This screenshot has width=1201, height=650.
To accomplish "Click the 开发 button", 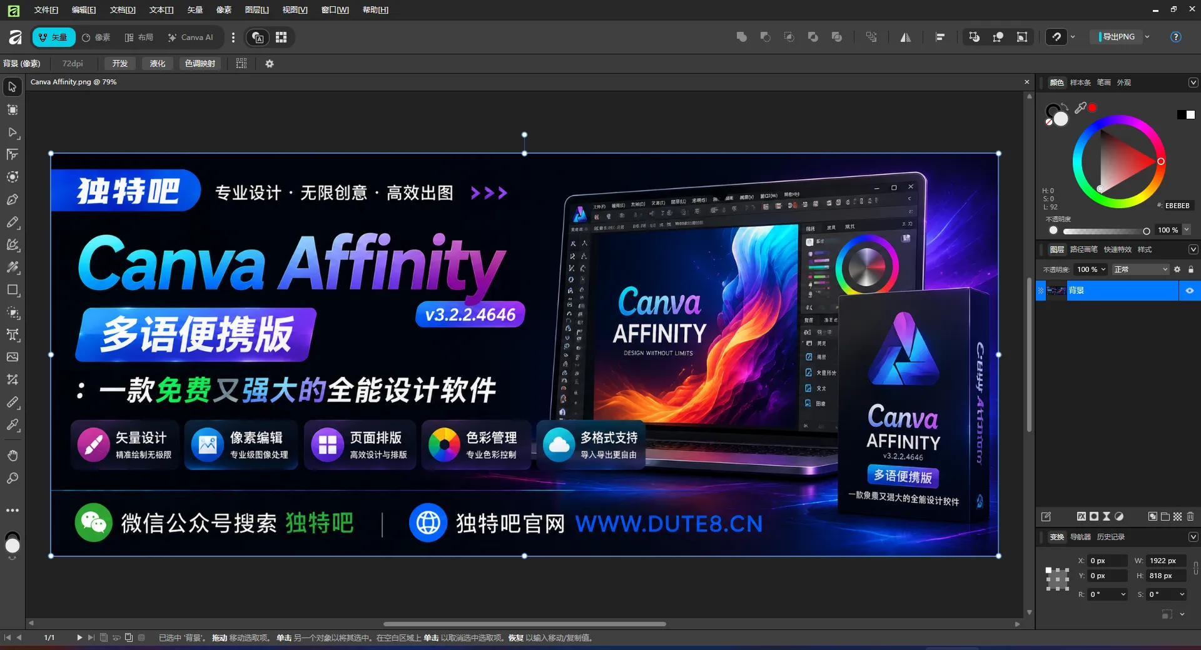I will tap(119, 64).
